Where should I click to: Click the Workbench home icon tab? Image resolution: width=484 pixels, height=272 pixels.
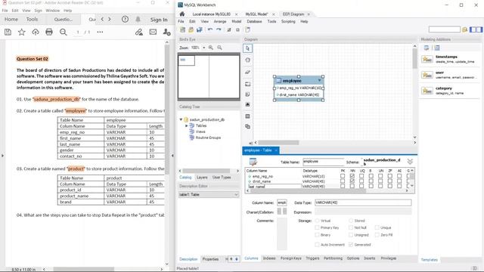[182, 14]
